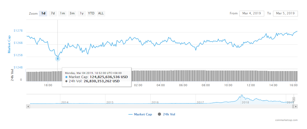Click the From date field
Viewport: 307px width, 129px height.
tap(252, 13)
